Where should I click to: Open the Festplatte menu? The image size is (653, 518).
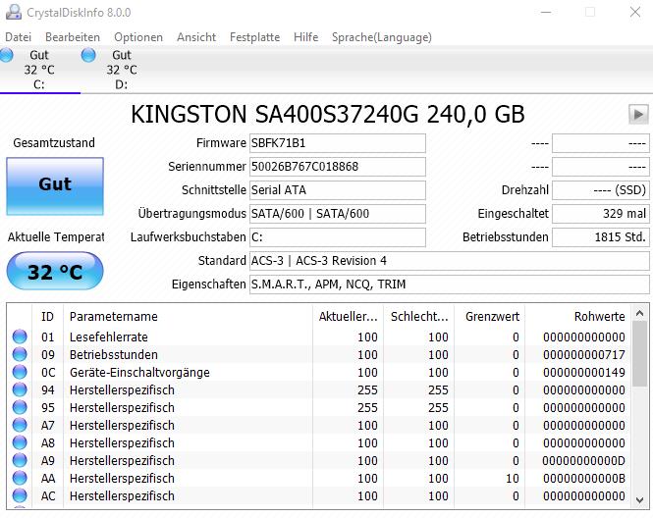254,37
